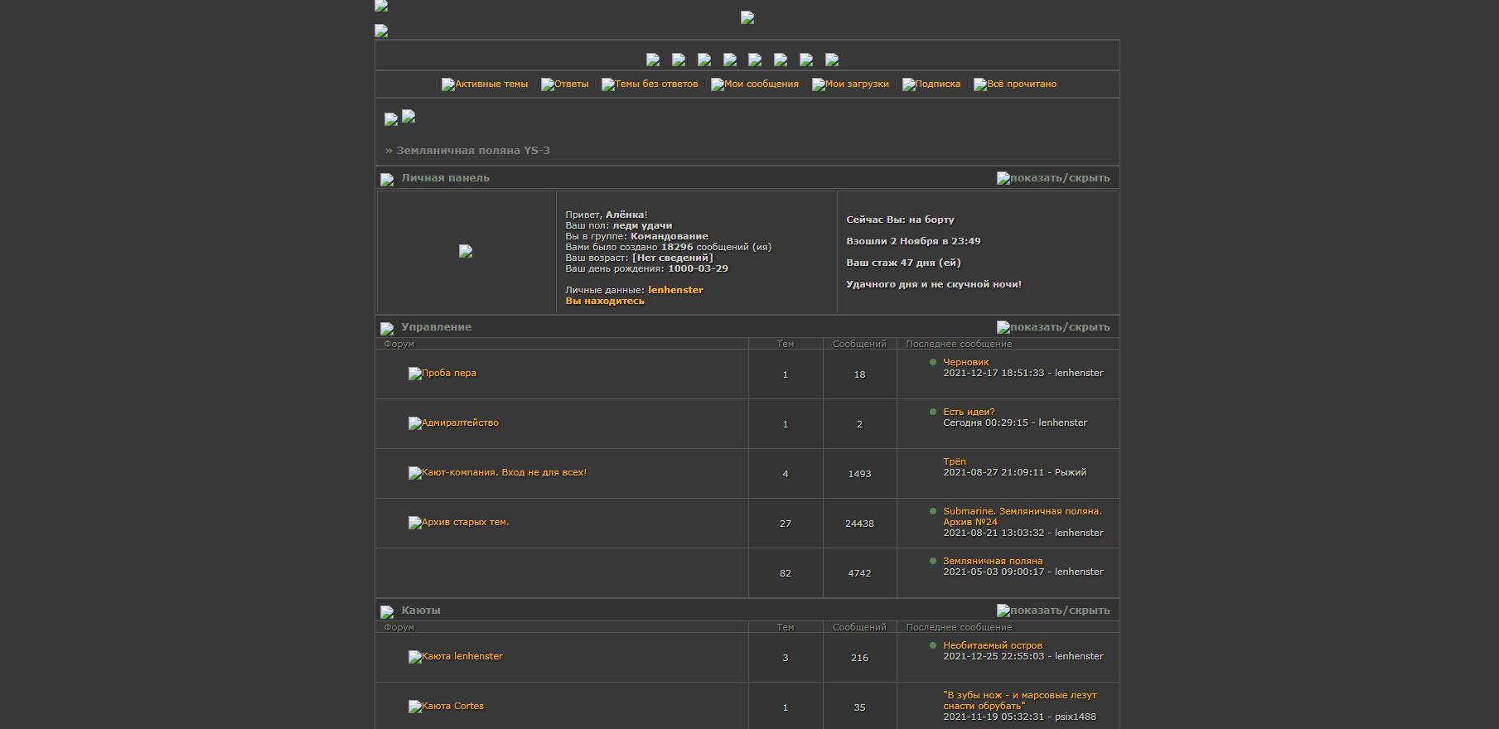1499x729 pixels.
Task: Open lenhenster link next to Личные данные
Action: [x=675, y=290]
